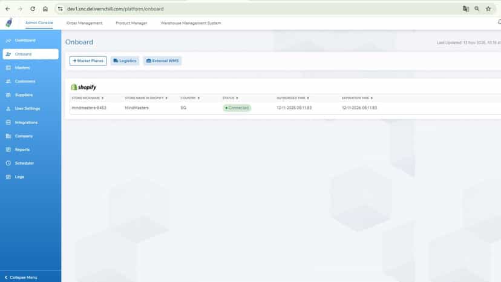
Task: Open the Product Manager tab
Action: (x=131, y=23)
